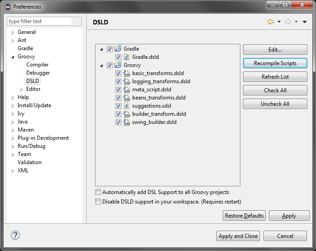The image size is (316, 251).
Task: Click the Check All button
Action: click(275, 90)
